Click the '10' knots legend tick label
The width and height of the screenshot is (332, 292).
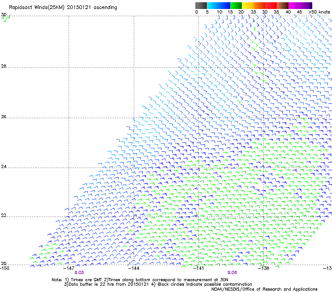pyautogui.click(x=219, y=12)
